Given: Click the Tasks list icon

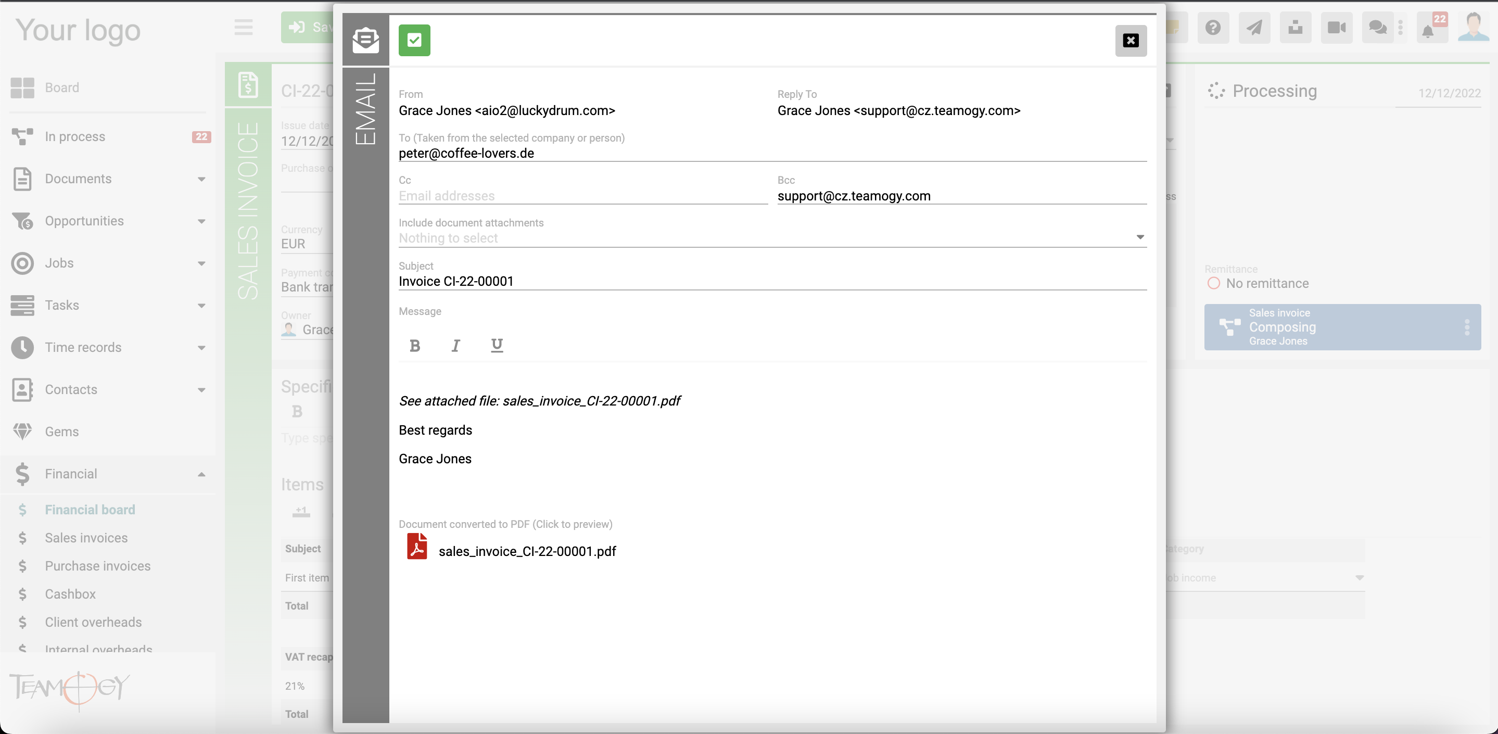Looking at the screenshot, I should tap(22, 306).
